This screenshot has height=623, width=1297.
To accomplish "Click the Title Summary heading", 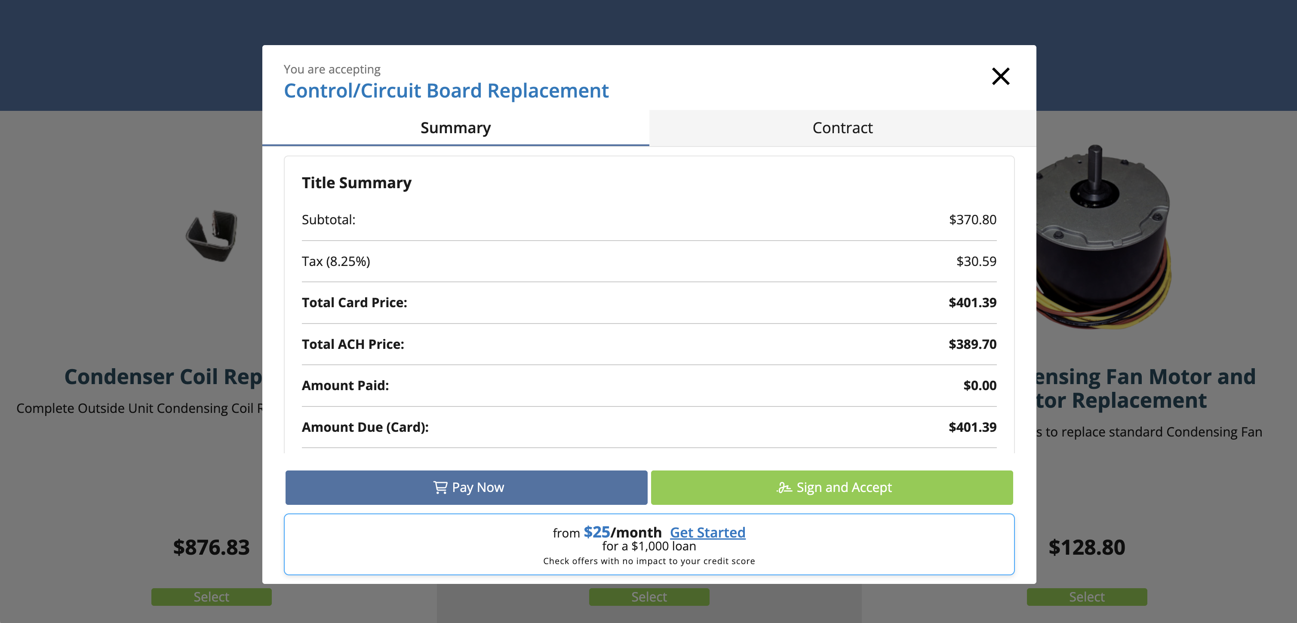I will point(357,183).
